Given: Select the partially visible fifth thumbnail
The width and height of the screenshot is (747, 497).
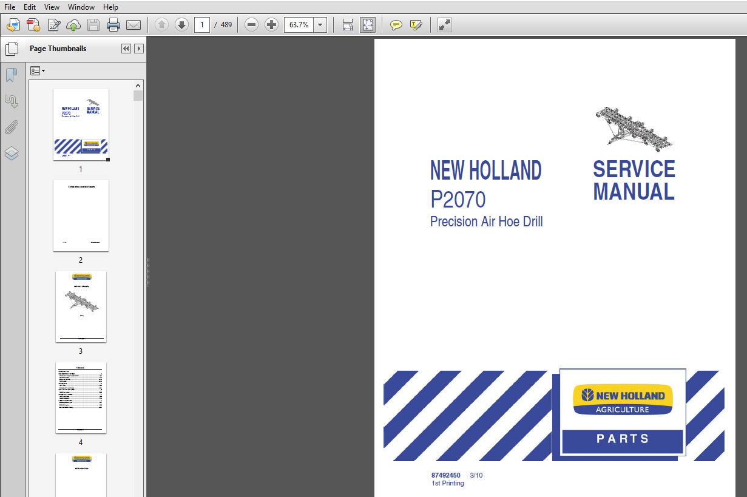Looking at the screenshot, I should (81, 475).
